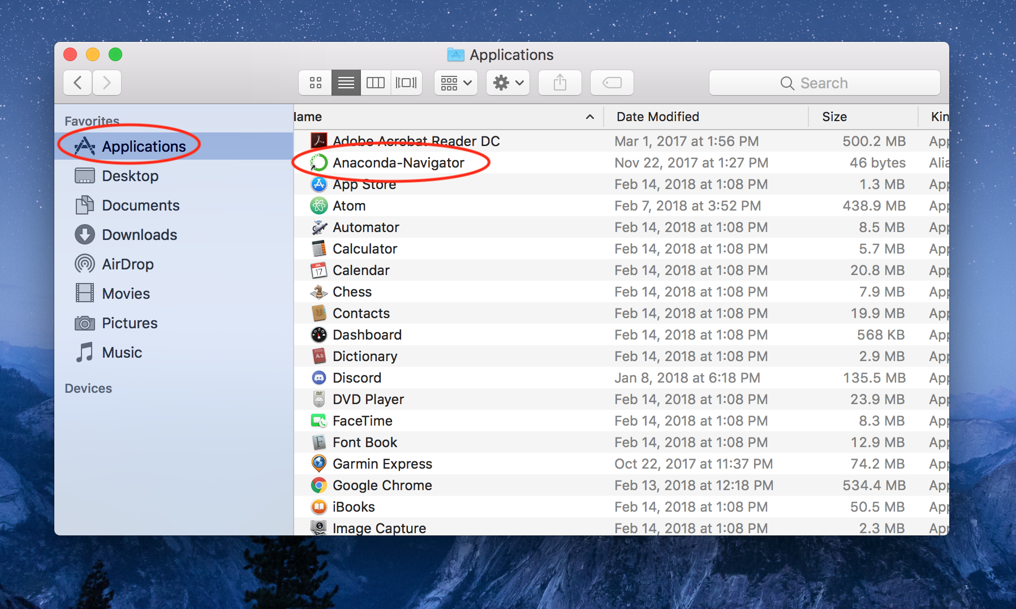Image resolution: width=1016 pixels, height=609 pixels.
Task: Switch to Cover Flow view
Action: click(x=406, y=83)
